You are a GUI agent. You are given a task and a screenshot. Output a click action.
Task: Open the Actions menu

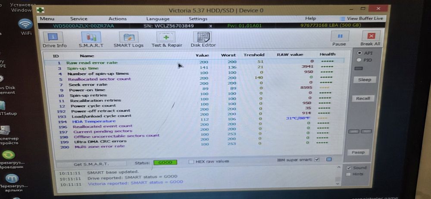[117, 19]
